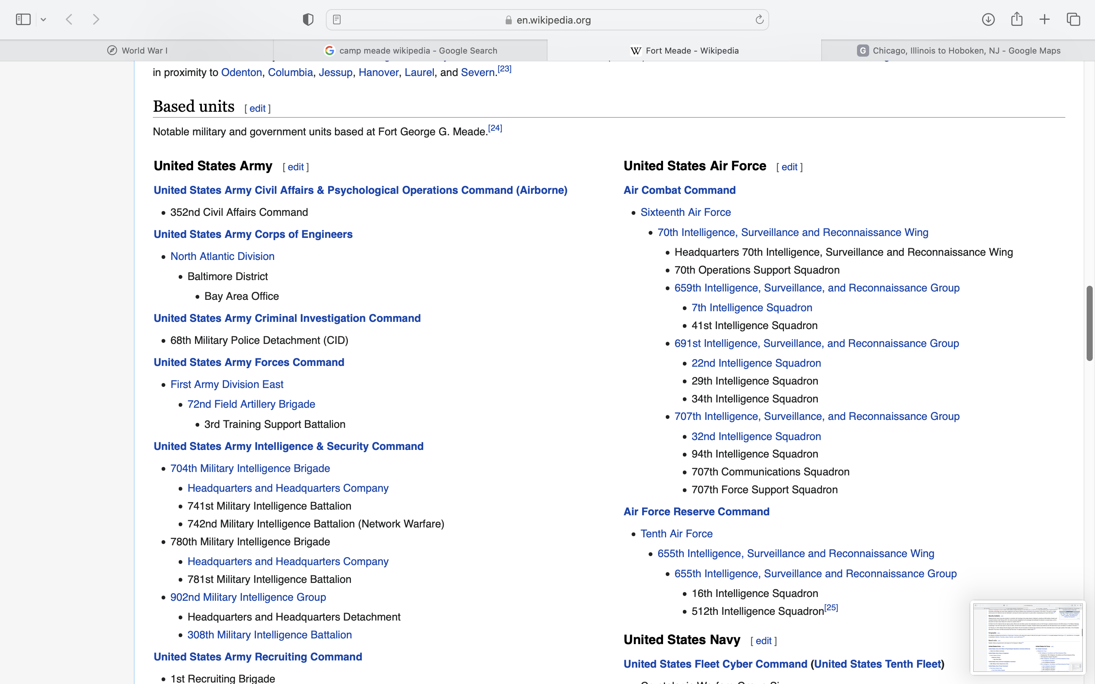Open the Sixteenth Air Force link

point(686,212)
